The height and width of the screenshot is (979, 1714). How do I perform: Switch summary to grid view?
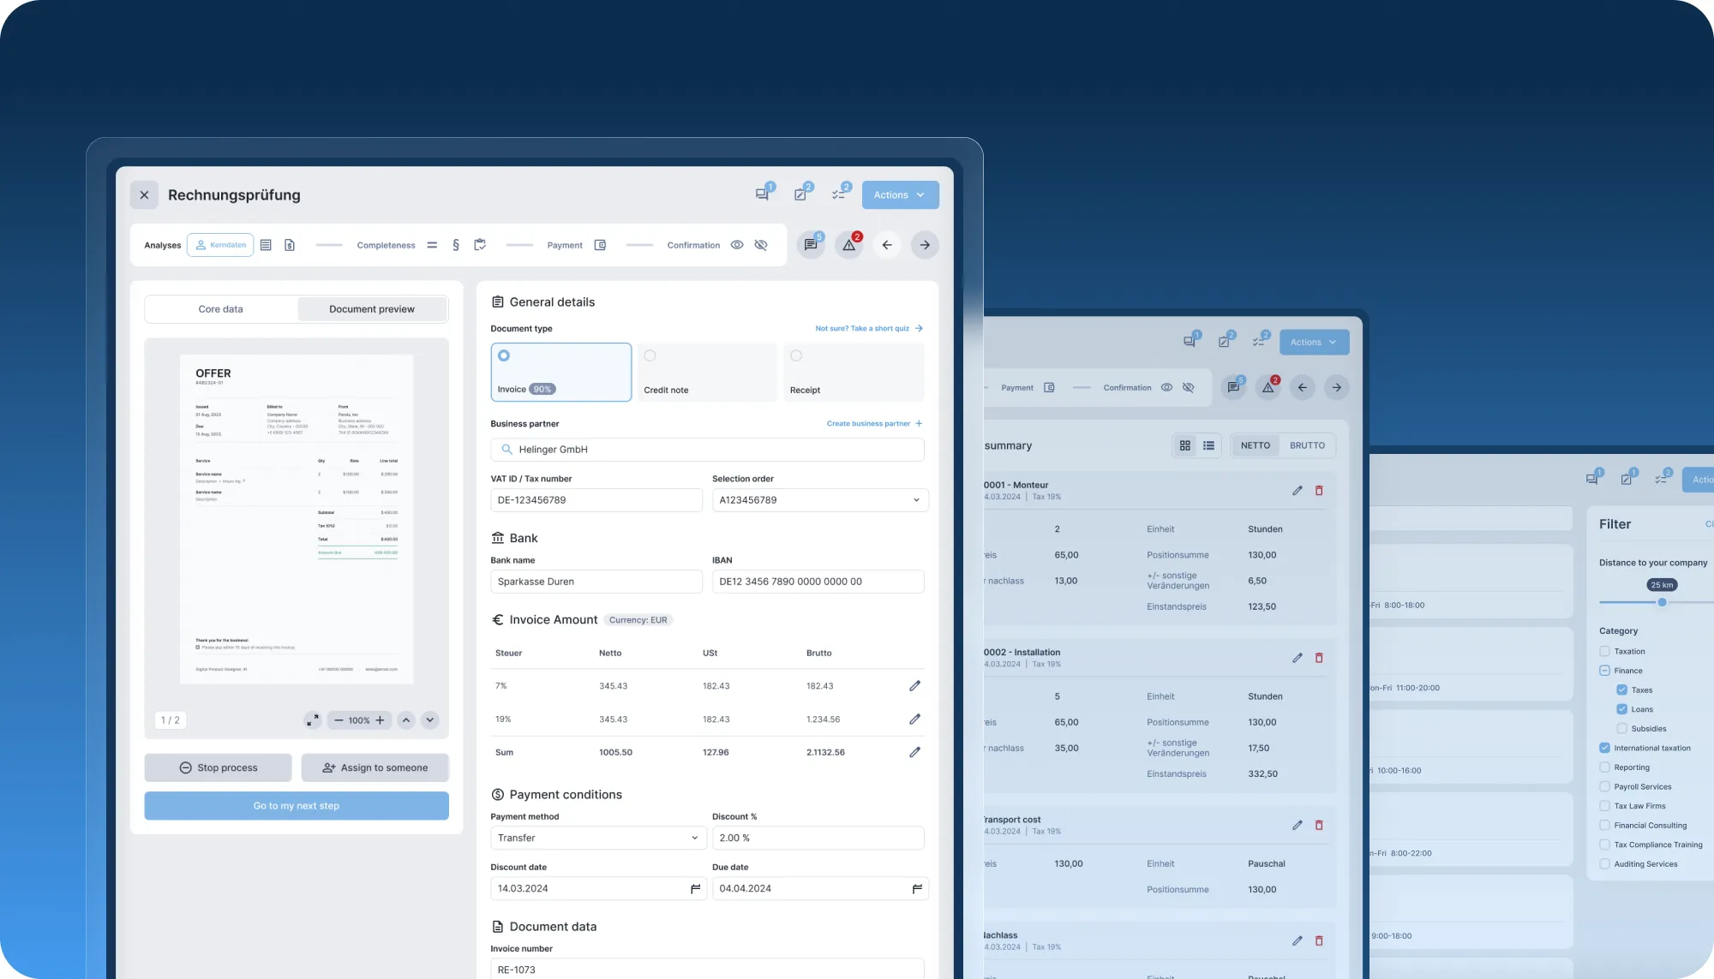(1185, 445)
